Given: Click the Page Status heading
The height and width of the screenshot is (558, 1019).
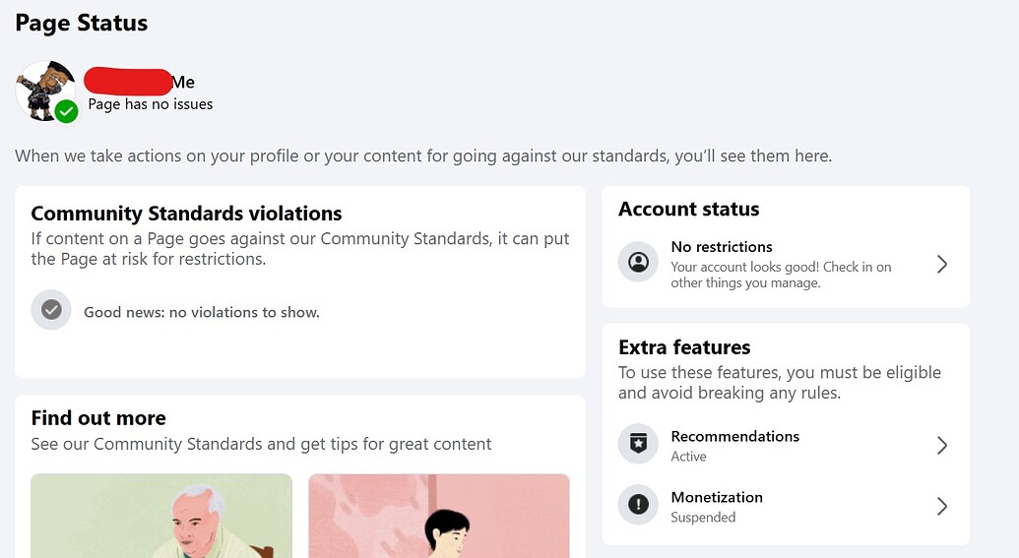Looking at the screenshot, I should (82, 23).
